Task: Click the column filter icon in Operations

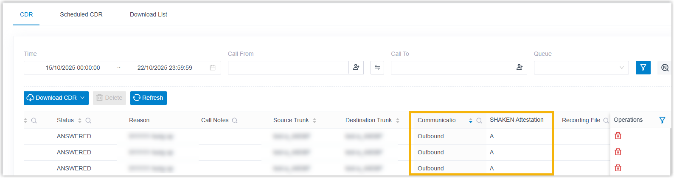Action: tap(662, 120)
